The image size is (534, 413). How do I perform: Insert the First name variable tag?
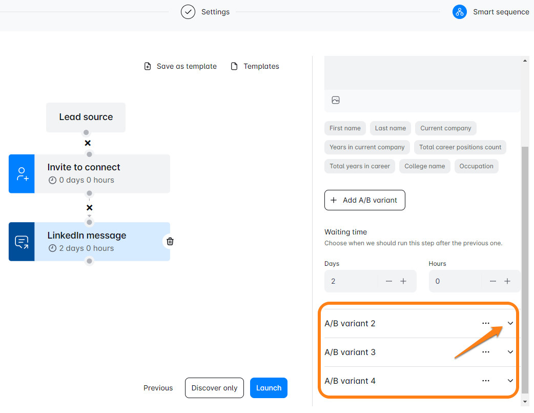(345, 128)
